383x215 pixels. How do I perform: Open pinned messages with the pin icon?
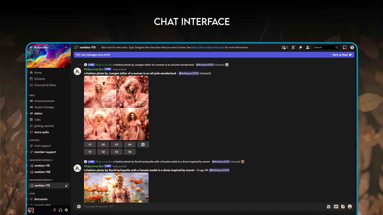click(300, 47)
